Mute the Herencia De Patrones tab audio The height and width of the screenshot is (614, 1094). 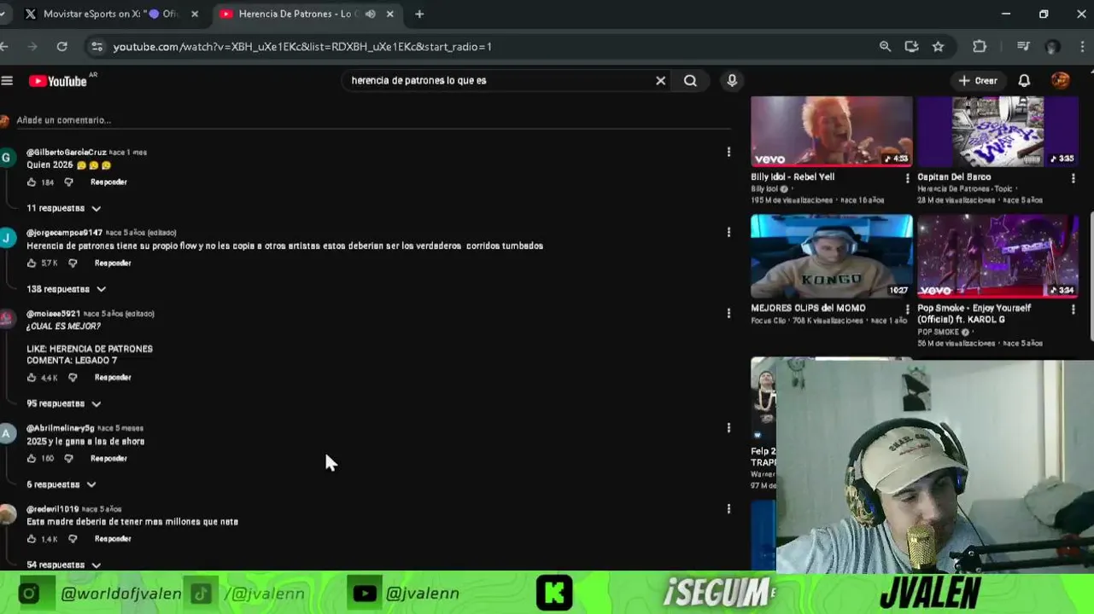(371, 14)
